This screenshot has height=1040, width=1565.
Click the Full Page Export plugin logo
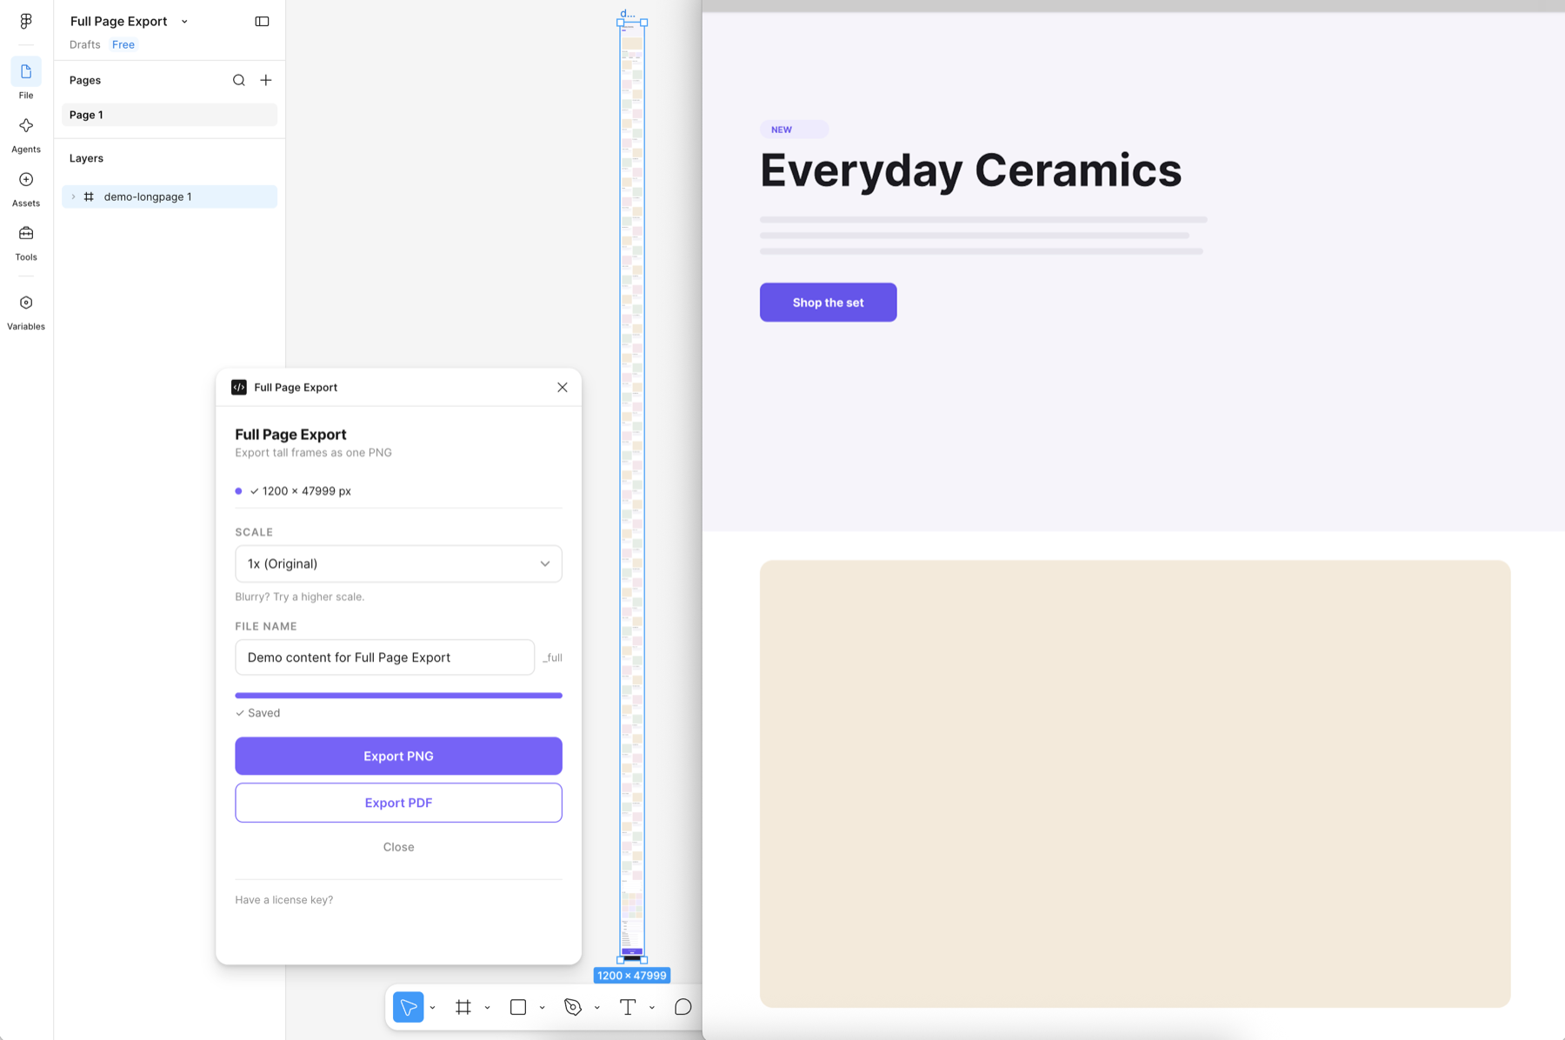pyautogui.click(x=239, y=387)
